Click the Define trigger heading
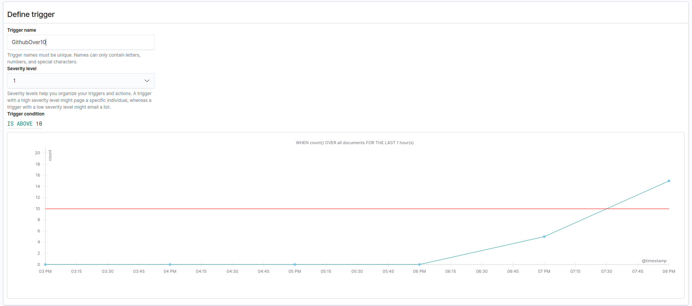 31,14
